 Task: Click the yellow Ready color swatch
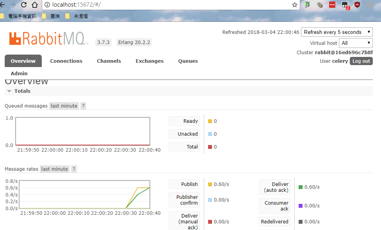click(x=210, y=121)
